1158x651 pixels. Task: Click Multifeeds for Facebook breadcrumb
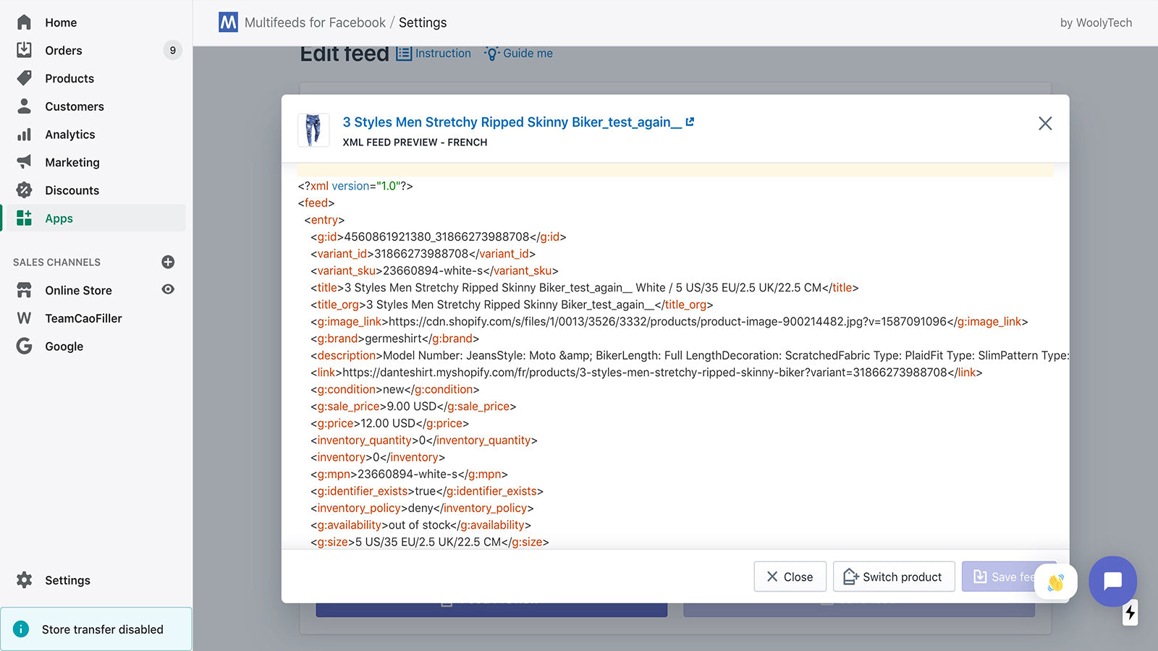[x=315, y=22]
